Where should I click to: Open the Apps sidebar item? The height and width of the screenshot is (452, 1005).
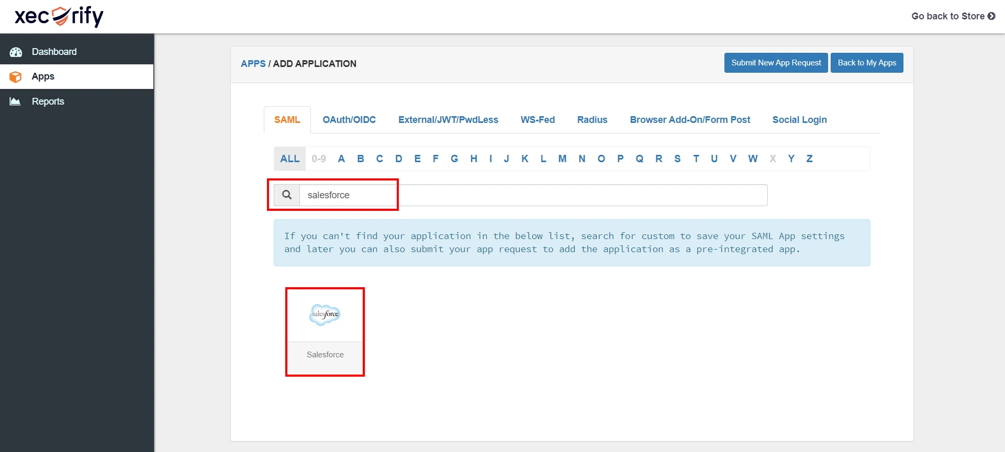tap(77, 76)
